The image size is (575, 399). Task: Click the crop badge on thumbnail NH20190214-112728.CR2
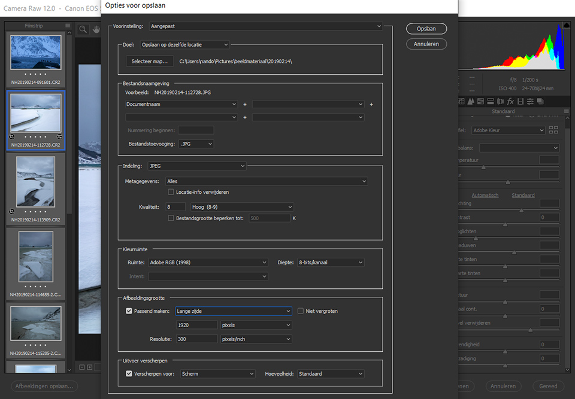(12, 136)
